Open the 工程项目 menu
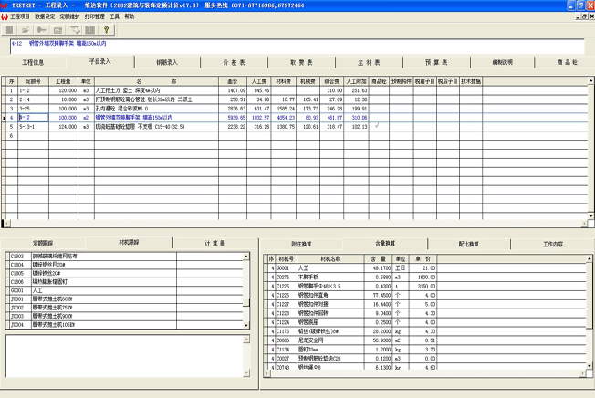This screenshot has width=595, height=398. pos(20,16)
